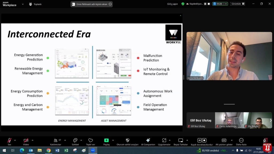Click the Paylaş green share screen icon

click(x=106, y=140)
